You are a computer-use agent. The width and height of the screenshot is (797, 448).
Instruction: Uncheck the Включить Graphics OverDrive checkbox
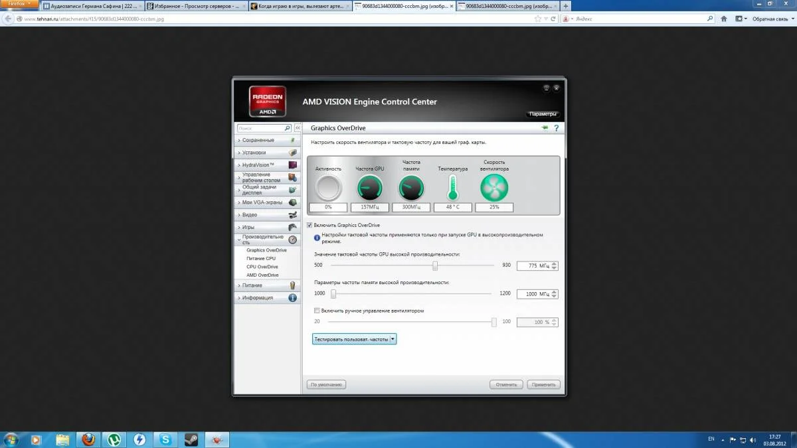tap(310, 226)
